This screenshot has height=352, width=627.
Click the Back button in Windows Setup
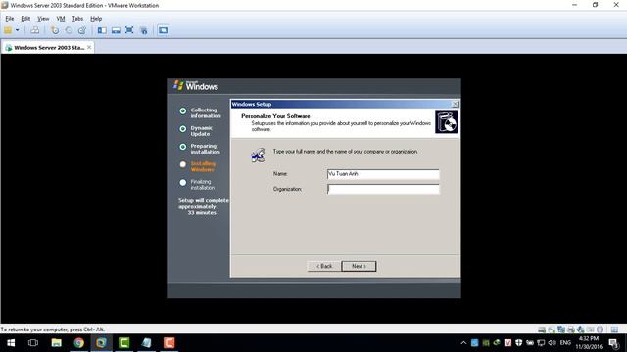coord(324,266)
